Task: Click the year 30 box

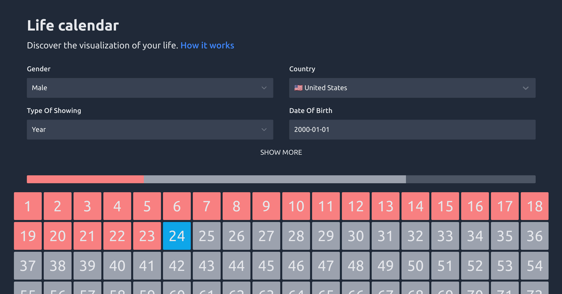Action: (x=355, y=236)
